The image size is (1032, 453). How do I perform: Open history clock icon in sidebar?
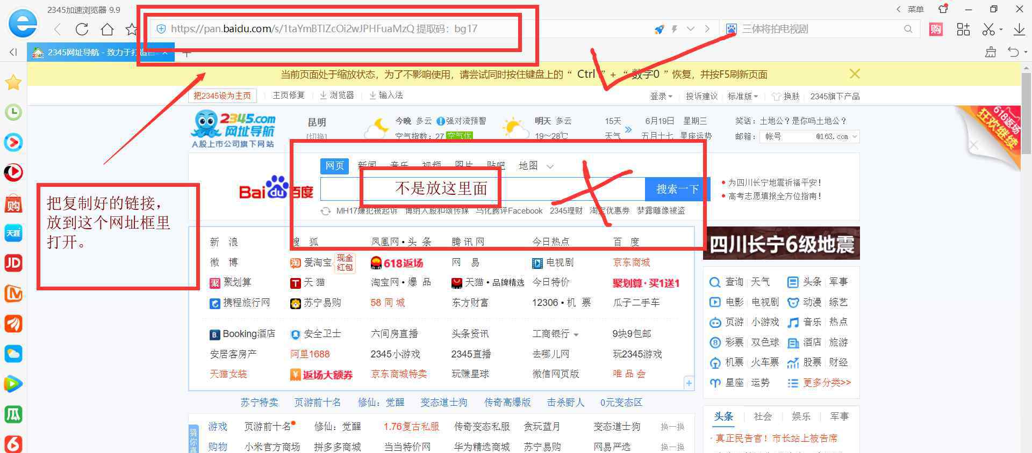click(13, 112)
